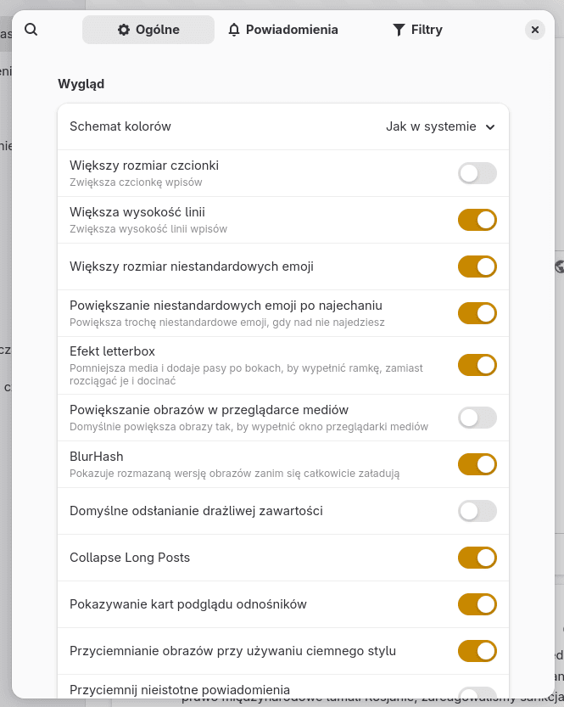Click the globe icon behind the dialog
This screenshot has width=564, height=707.
tap(560, 267)
